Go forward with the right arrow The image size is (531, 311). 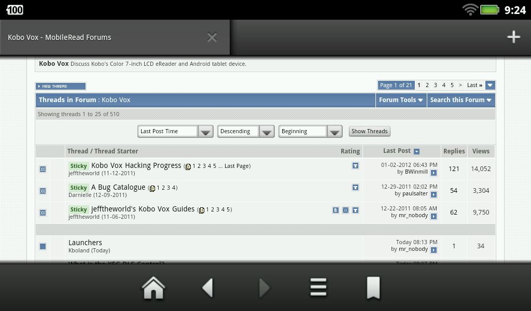coord(264,288)
